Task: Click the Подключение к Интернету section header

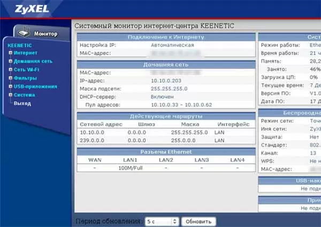Action: pos(165,37)
